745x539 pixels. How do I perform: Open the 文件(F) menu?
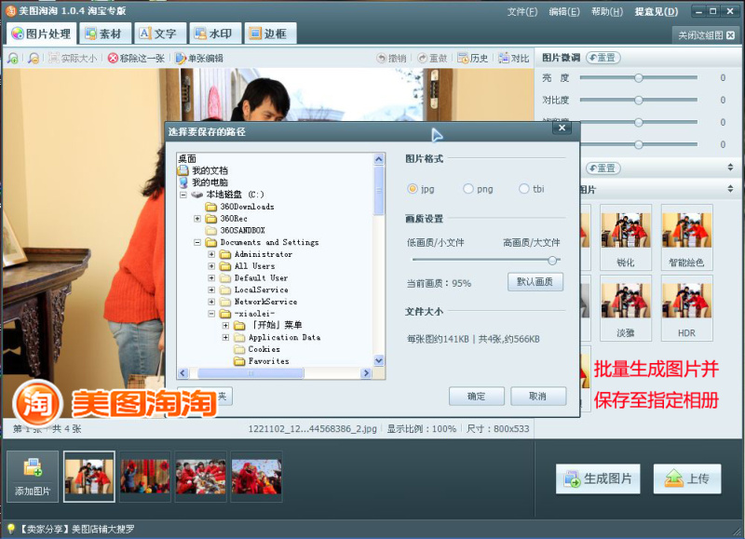coord(521,11)
